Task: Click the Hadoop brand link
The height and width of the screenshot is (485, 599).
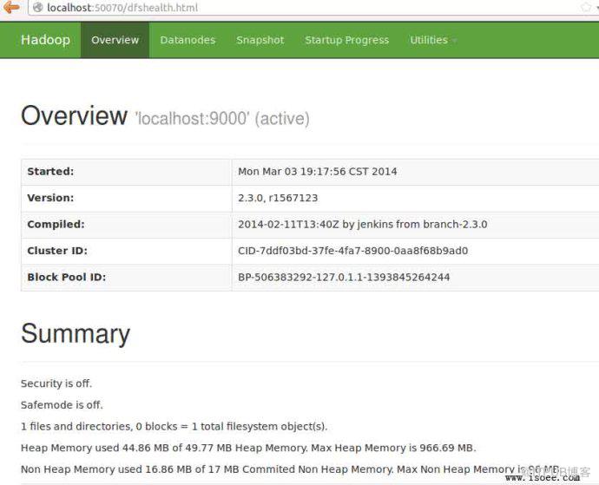Action: (45, 40)
